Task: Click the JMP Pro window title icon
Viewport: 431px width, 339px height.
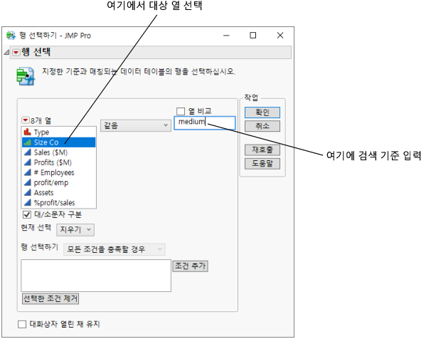Action: [x=11, y=36]
